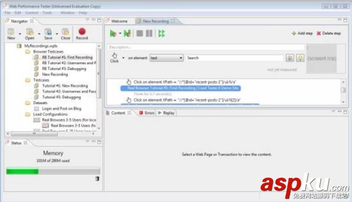Open dropdown arrow next to Open
Screen dimensions: 352x202
tap(39, 34)
